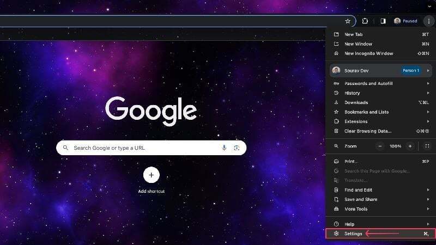Click the Sourav Dev avatar in menu
The height and width of the screenshot is (245, 436).
point(336,71)
